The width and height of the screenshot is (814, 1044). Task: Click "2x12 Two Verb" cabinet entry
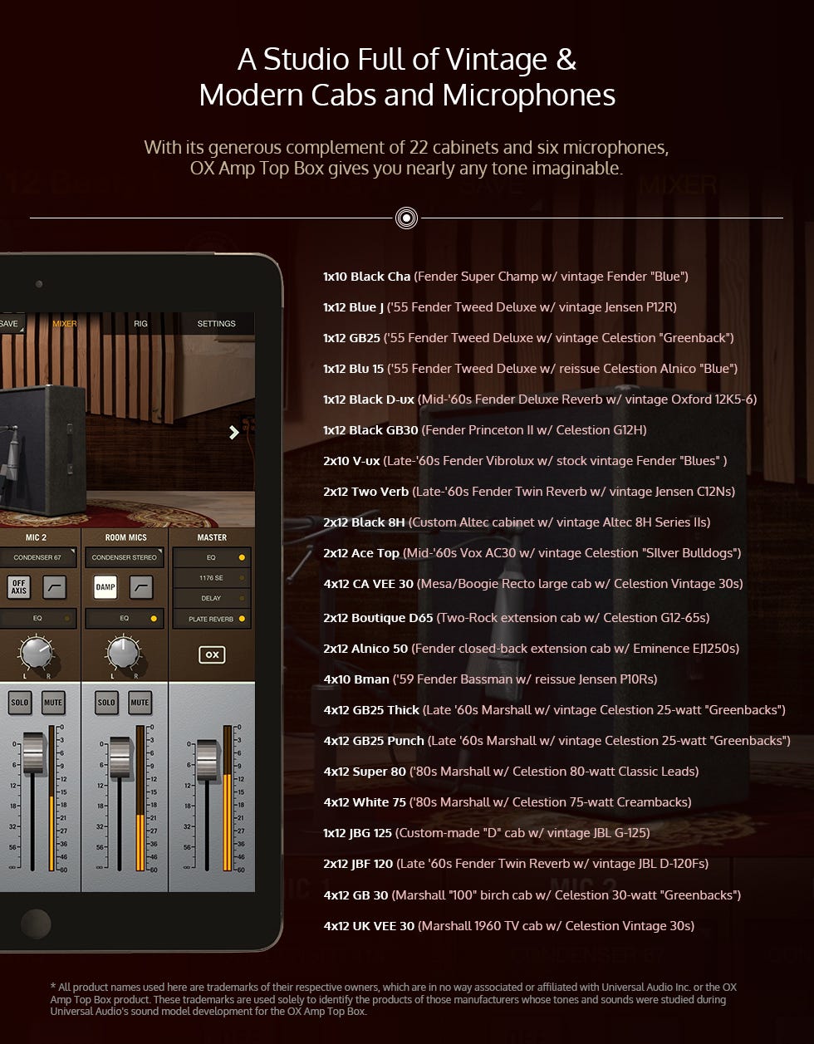pyautogui.click(x=529, y=492)
